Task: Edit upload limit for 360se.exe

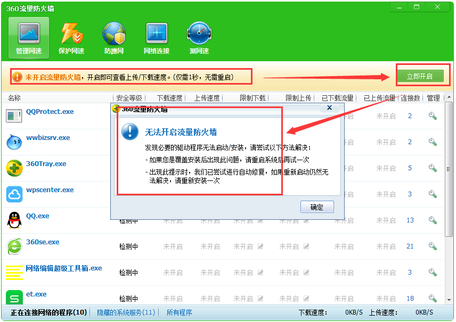Action: click(x=306, y=246)
